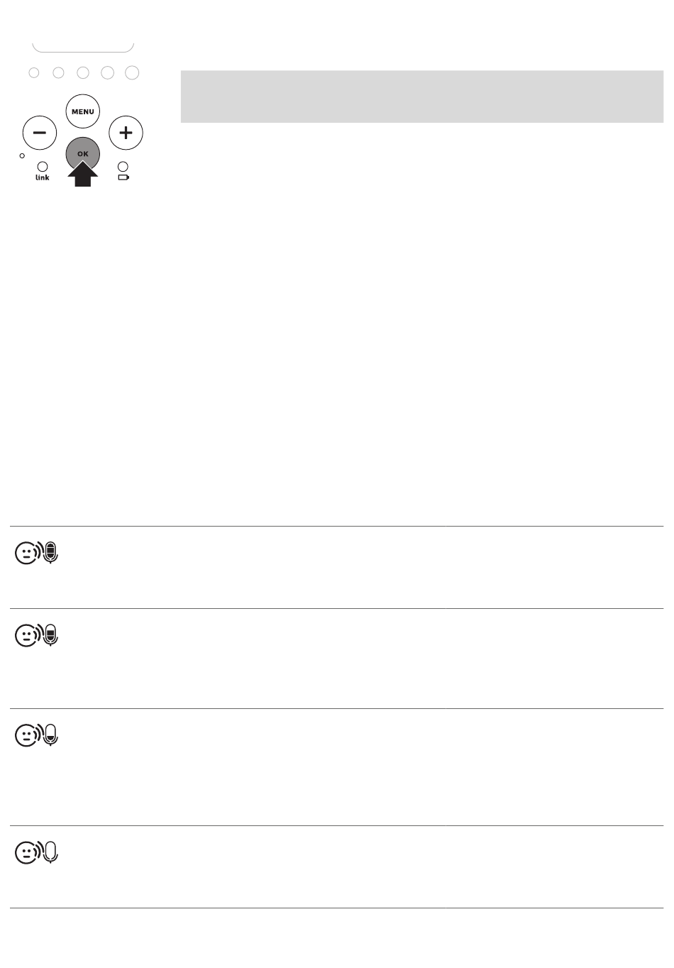Select the two-thirds filled microphone sensitivity icon

pos(37,635)
